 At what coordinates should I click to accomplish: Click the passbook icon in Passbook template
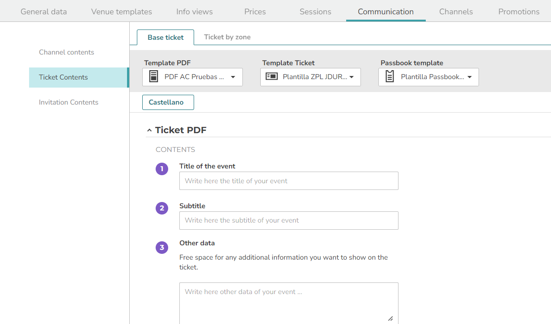[390, 76]
